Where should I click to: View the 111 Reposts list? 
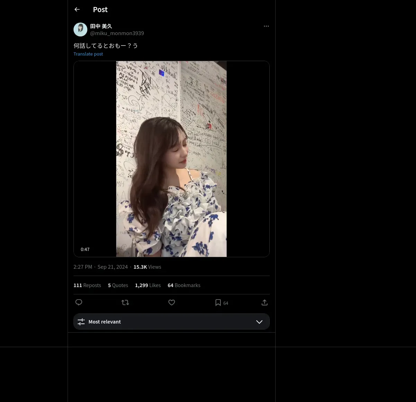(87, 285)
